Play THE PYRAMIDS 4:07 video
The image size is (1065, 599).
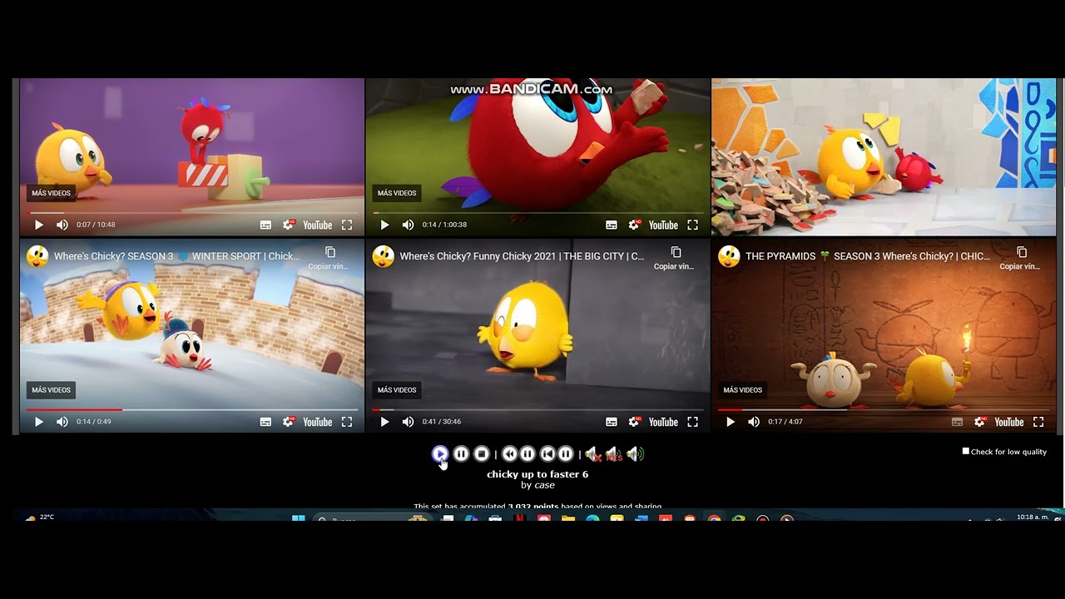[730, 422]
